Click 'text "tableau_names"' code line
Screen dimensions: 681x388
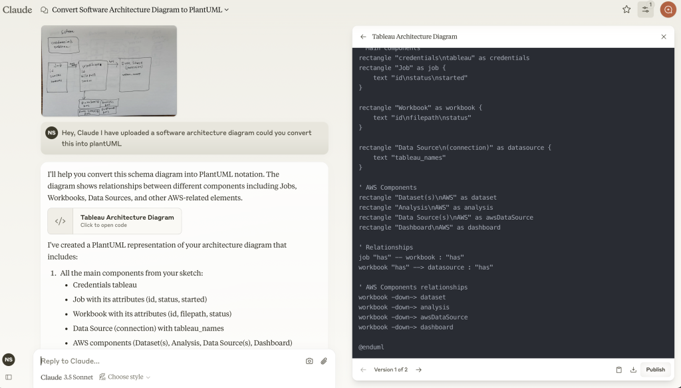click(410, 158)
